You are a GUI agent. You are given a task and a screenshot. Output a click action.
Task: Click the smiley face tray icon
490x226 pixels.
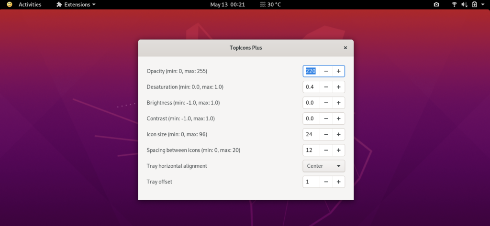[10, 5]
